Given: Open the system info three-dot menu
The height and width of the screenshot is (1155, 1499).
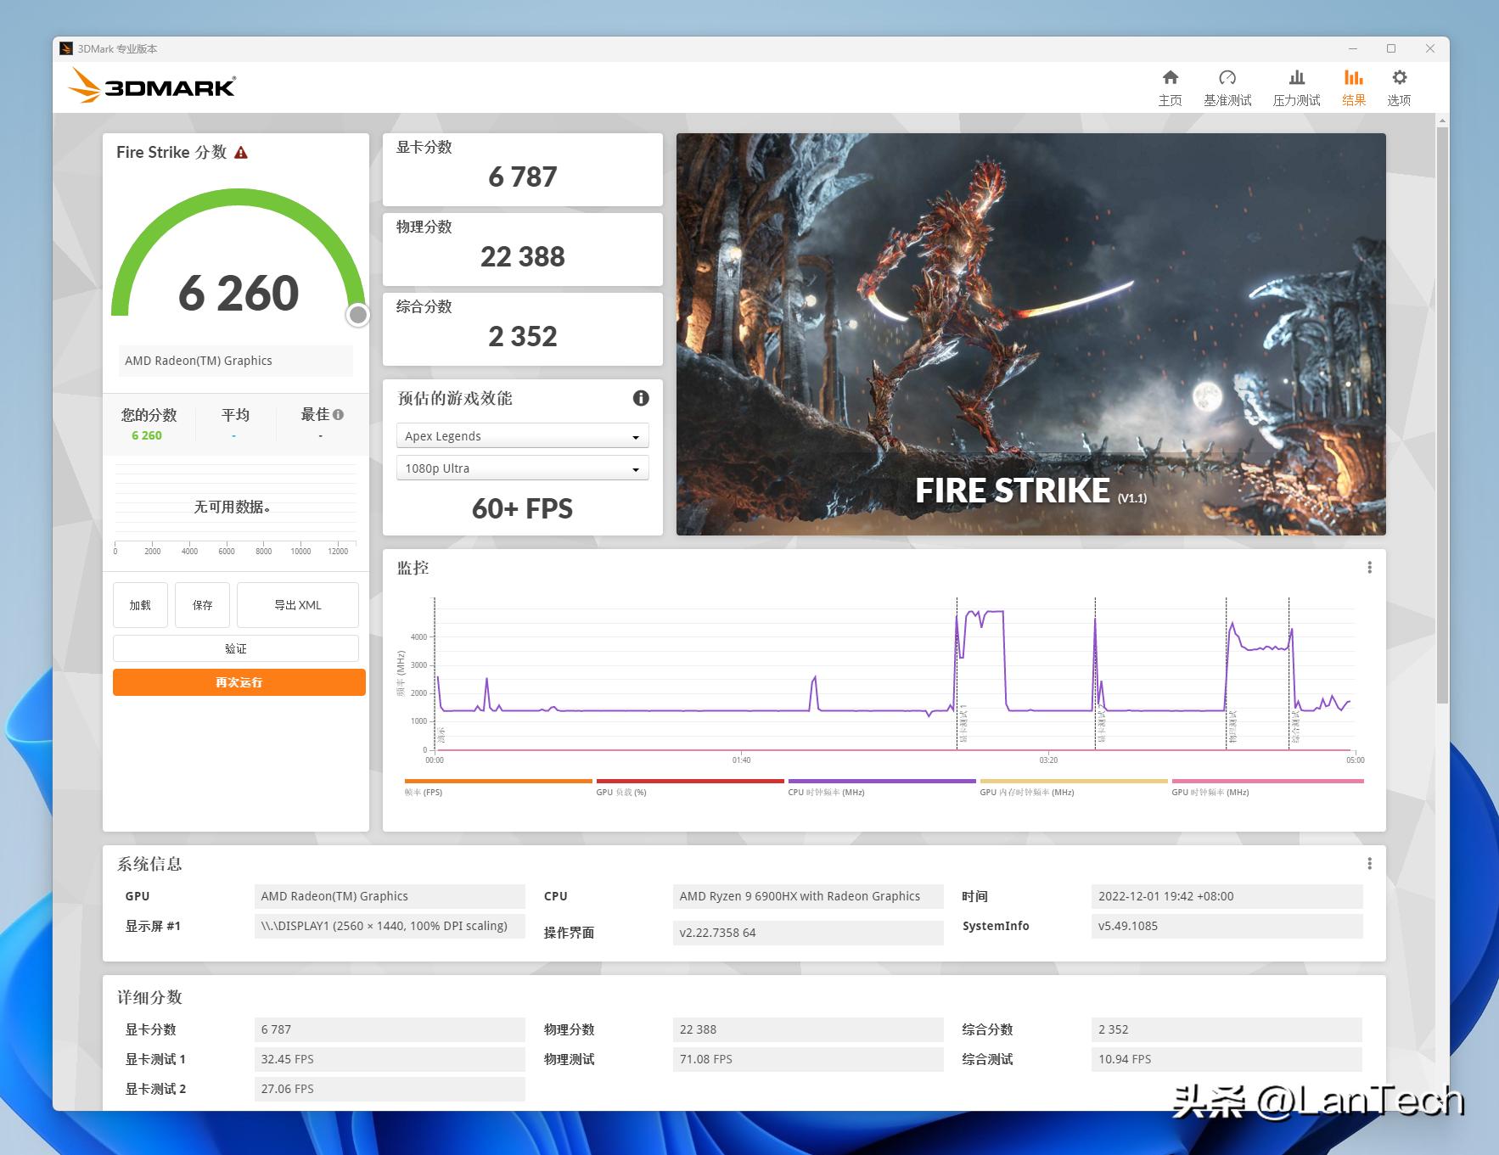Looking at the screenshot, I should tap(1369, 864).
